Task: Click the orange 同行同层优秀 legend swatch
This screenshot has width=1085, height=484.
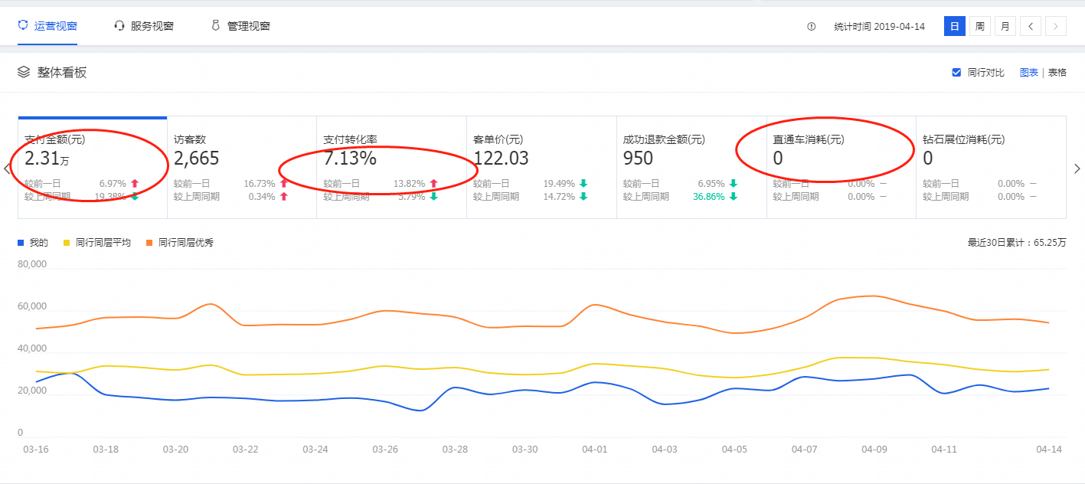Action: coord(149,243)
